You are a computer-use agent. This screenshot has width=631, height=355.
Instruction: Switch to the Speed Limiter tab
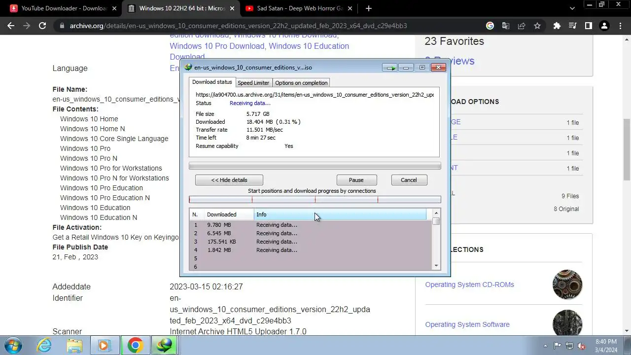tap(253, 83)
